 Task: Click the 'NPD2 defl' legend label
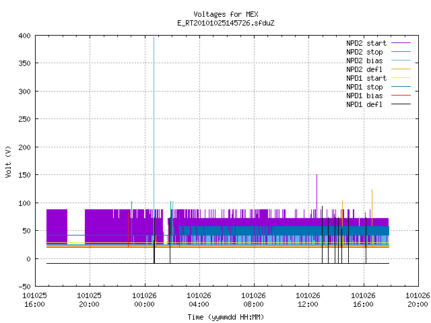(x=364, y=69)
